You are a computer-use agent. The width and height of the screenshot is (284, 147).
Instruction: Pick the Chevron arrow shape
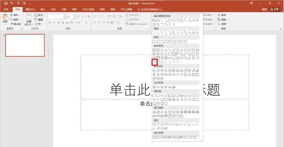(x=182, y=75)
